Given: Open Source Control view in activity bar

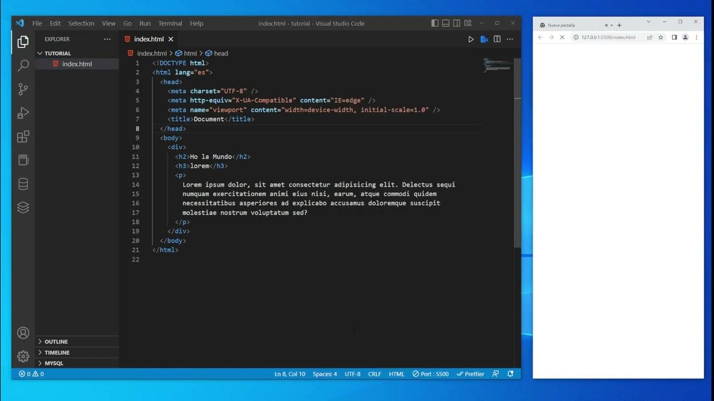Looking at the screenshot, I should click(23, 89).
